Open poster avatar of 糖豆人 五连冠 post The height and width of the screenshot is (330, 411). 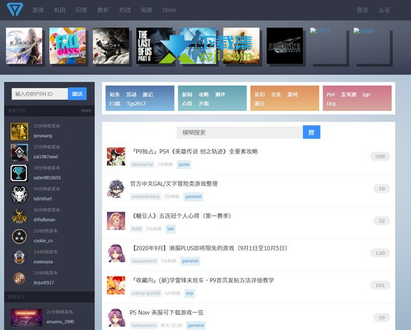point(116,220)
